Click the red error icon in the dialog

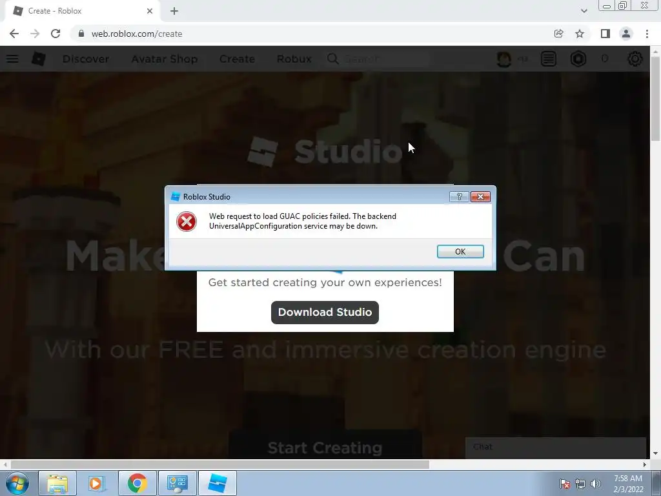point(187,222)
